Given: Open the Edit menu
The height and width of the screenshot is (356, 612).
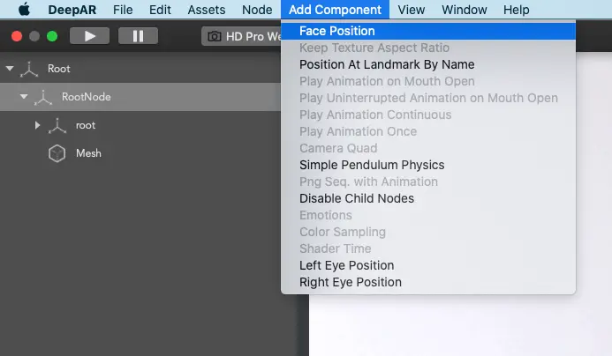Looking at the screenshot, I should pos(160,10).
